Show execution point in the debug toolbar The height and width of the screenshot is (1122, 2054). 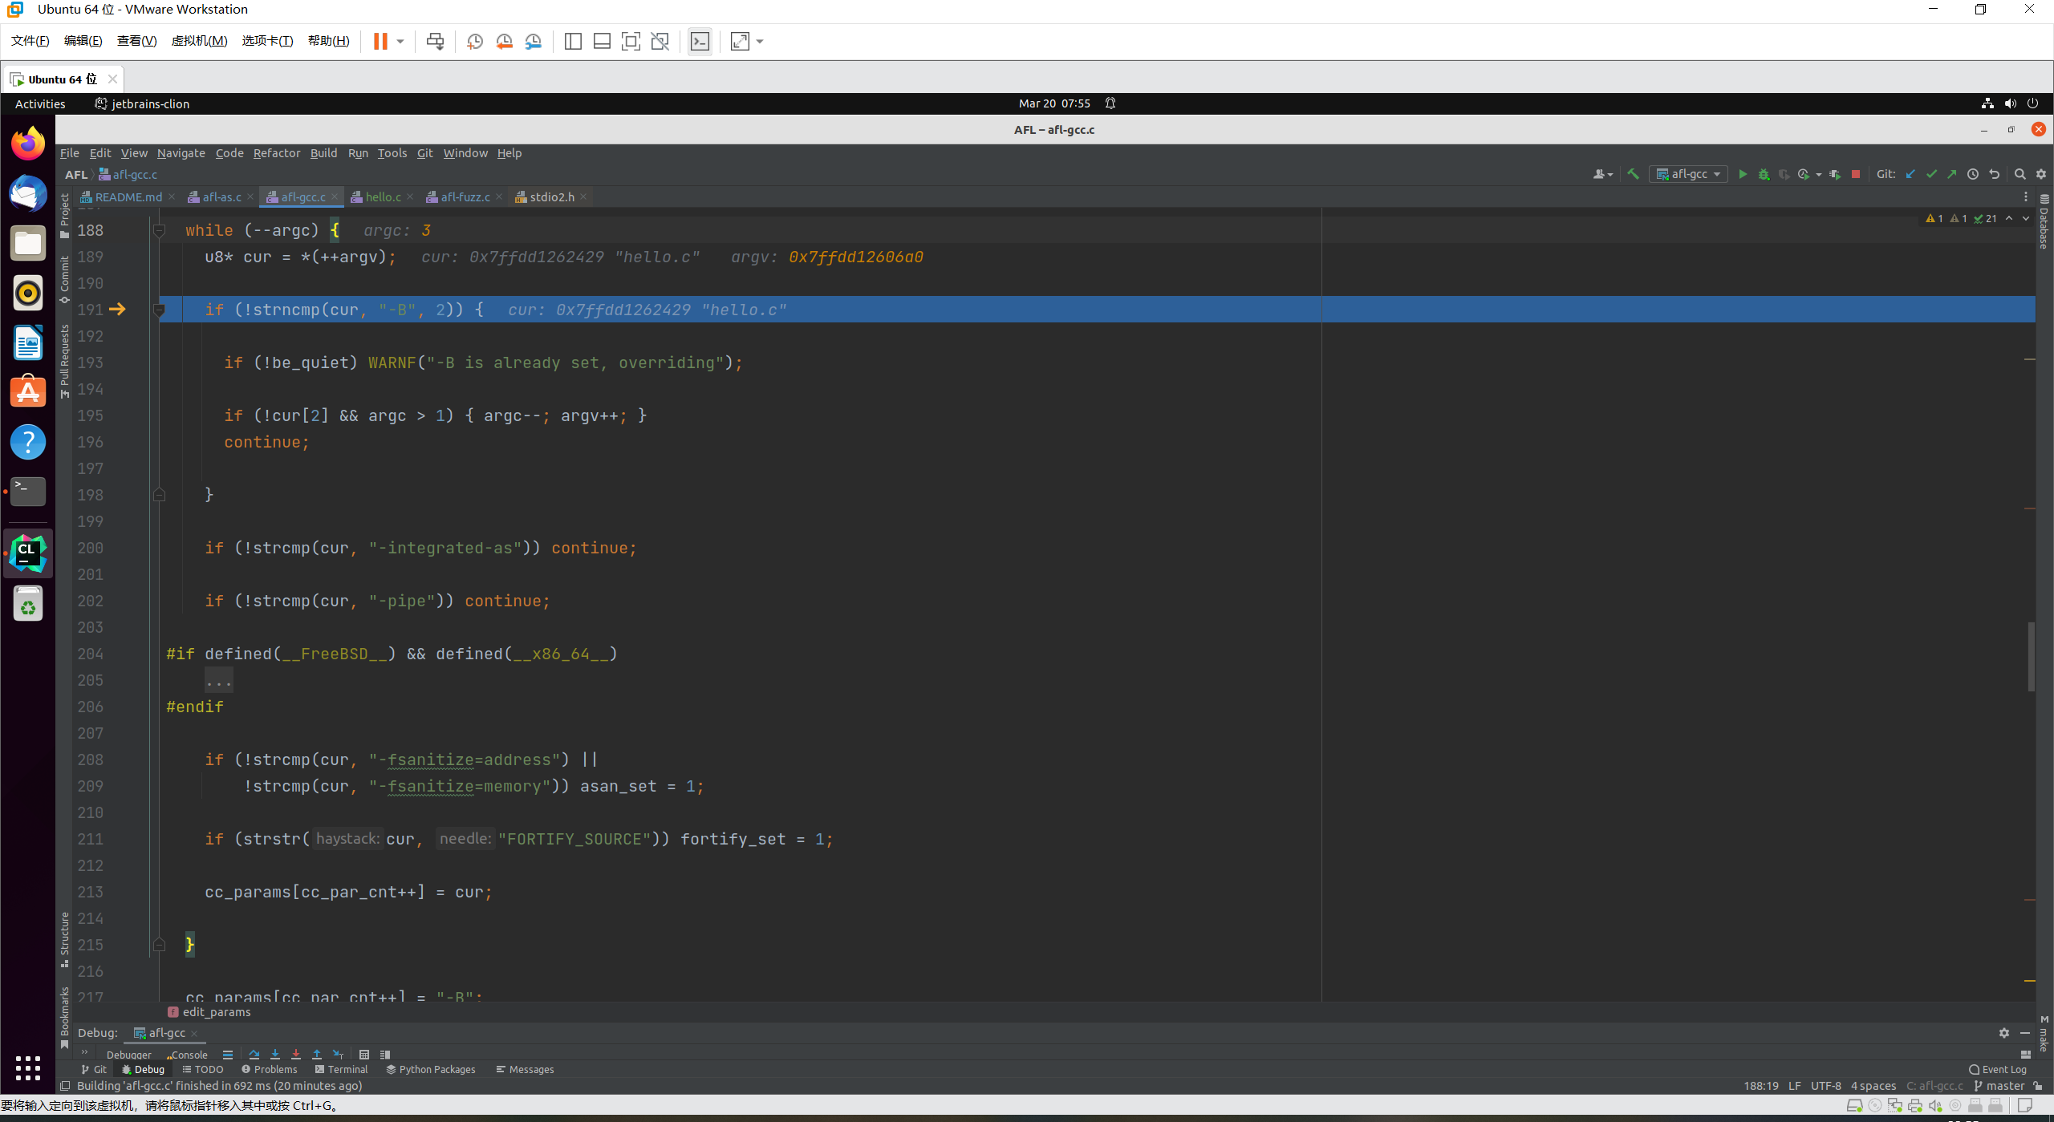coord(228,1055)
